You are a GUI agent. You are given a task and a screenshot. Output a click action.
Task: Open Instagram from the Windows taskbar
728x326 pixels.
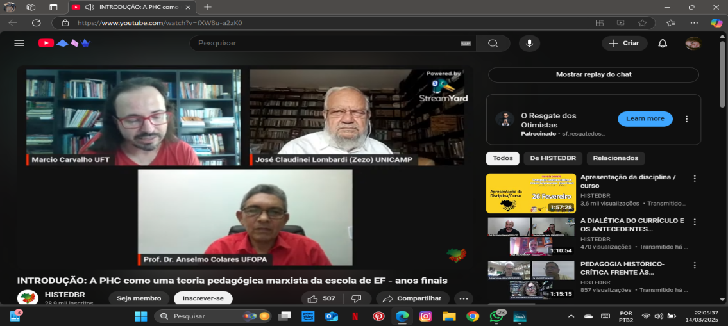[425, 316]
